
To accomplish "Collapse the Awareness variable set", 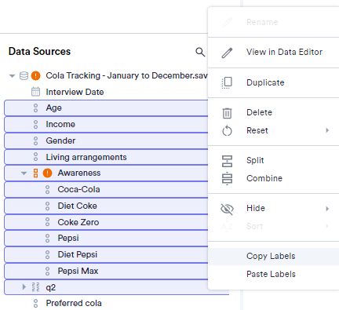I will point(24,173).
